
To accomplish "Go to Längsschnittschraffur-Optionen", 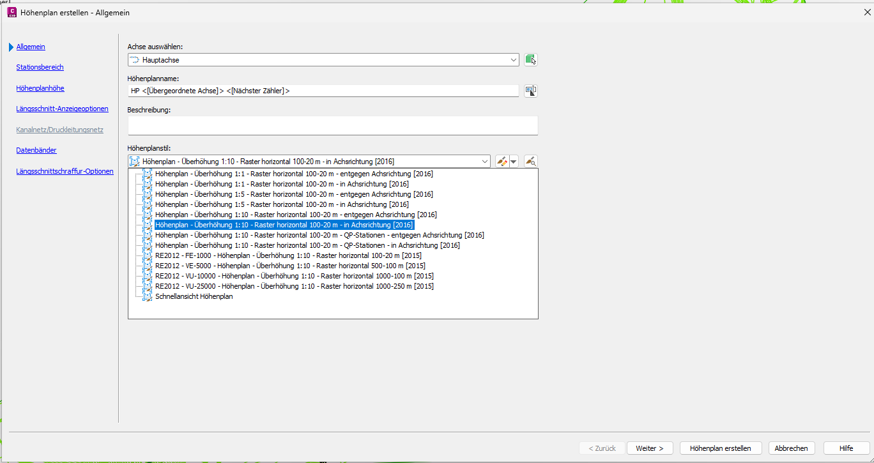I will [65, 171].
